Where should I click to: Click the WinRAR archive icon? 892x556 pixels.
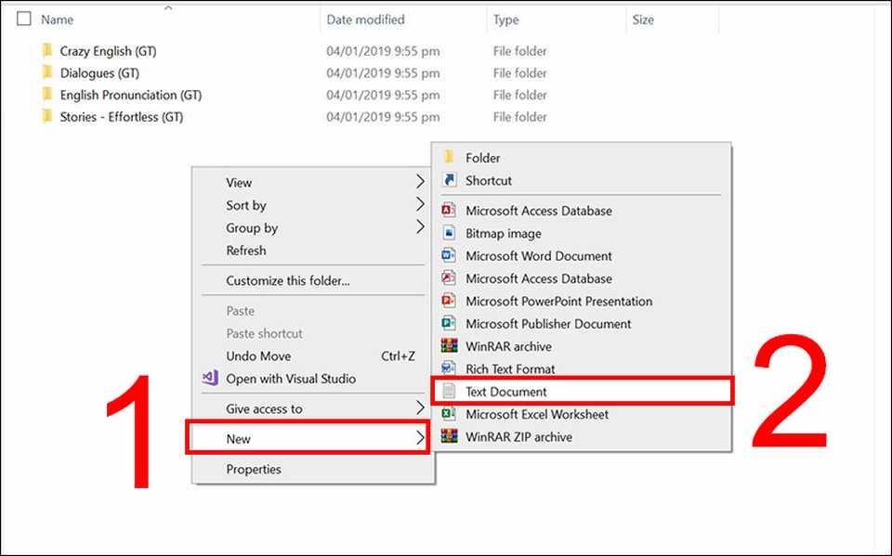[449, 346]
